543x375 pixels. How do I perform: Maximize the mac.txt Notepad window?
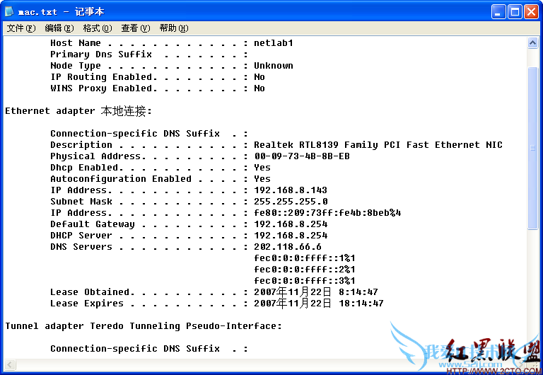pos(515,12)
